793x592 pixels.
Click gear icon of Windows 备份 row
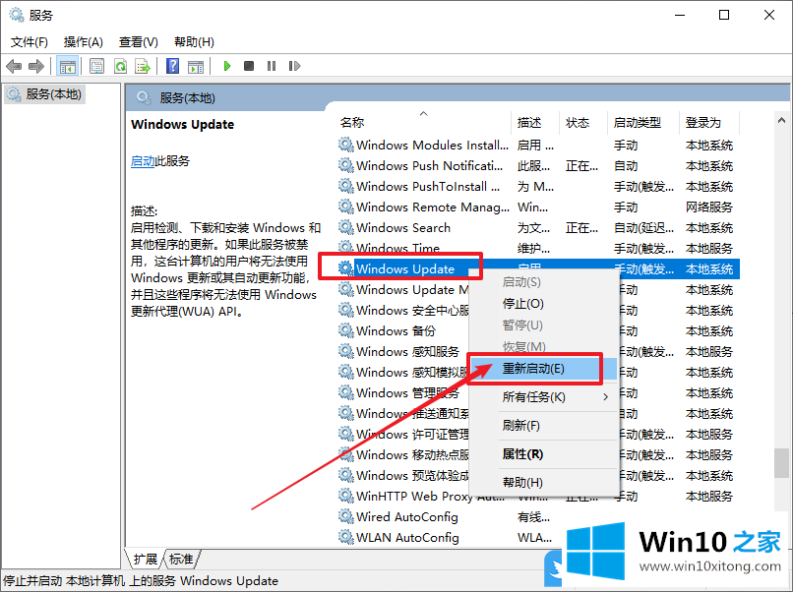(x=346, y=331)
